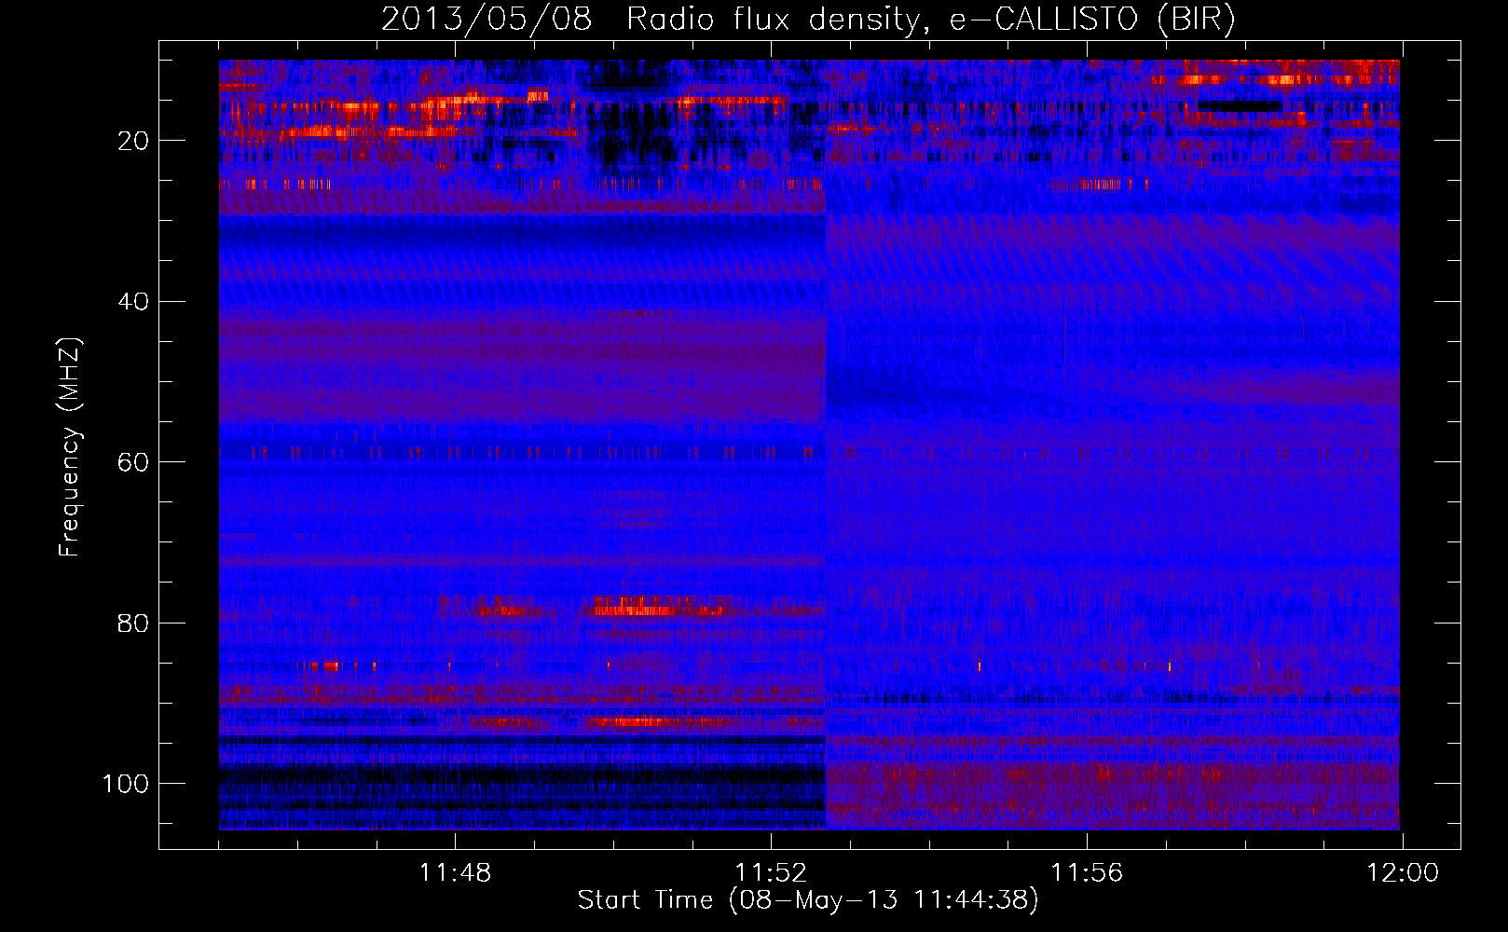Select the 'Frequency (MHZ)' axis label

tap(70, 447)
